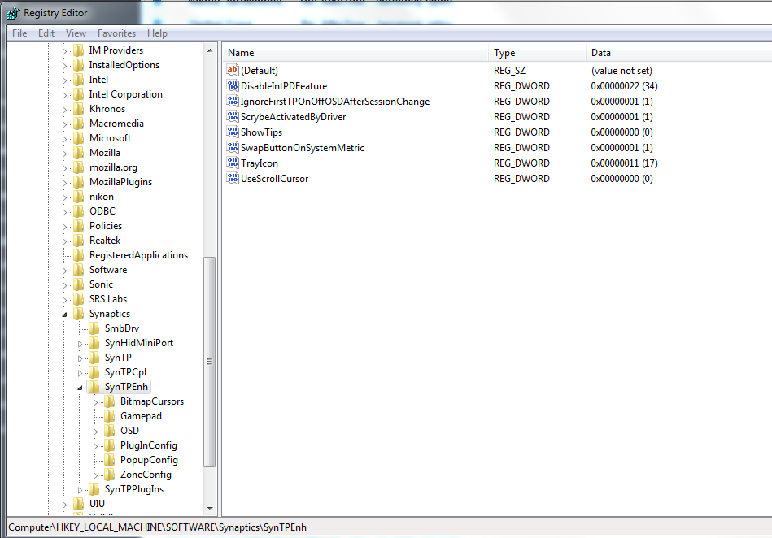This screenshot has width=772, height=538.
Task: Click the ShowTips DWORD icon
Action: 233,132
